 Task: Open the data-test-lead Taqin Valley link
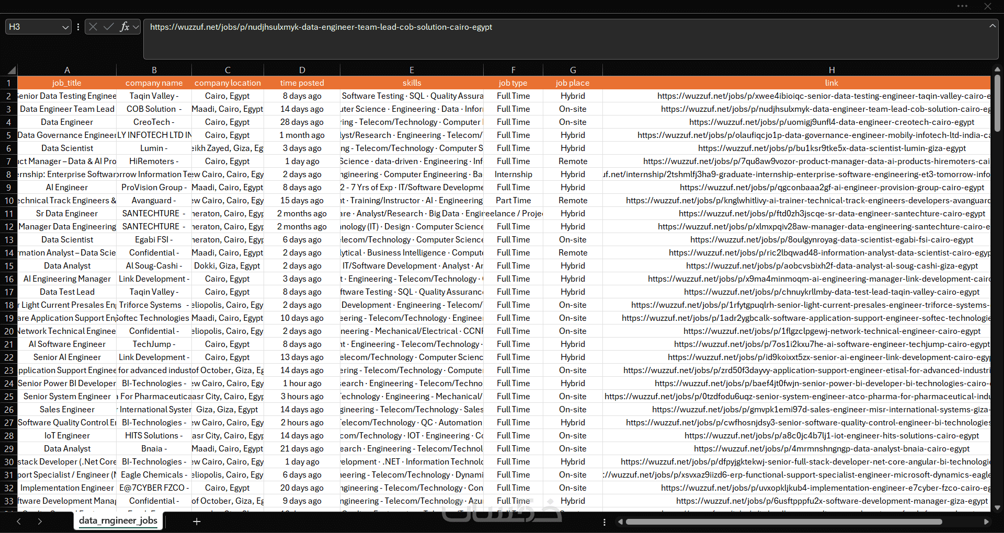(x=831, y=292)
